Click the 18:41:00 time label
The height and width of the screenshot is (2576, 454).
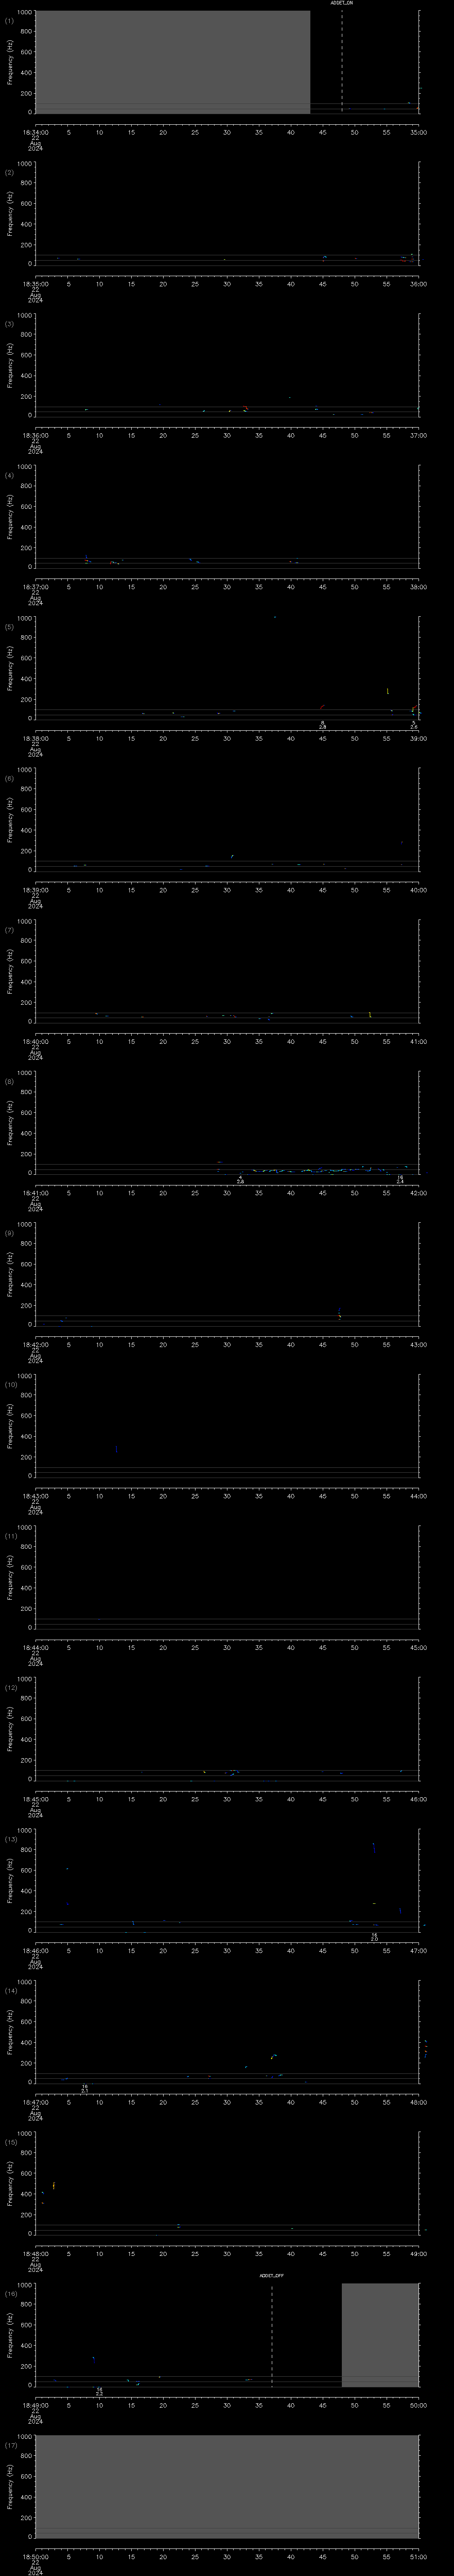[35, 1193]
